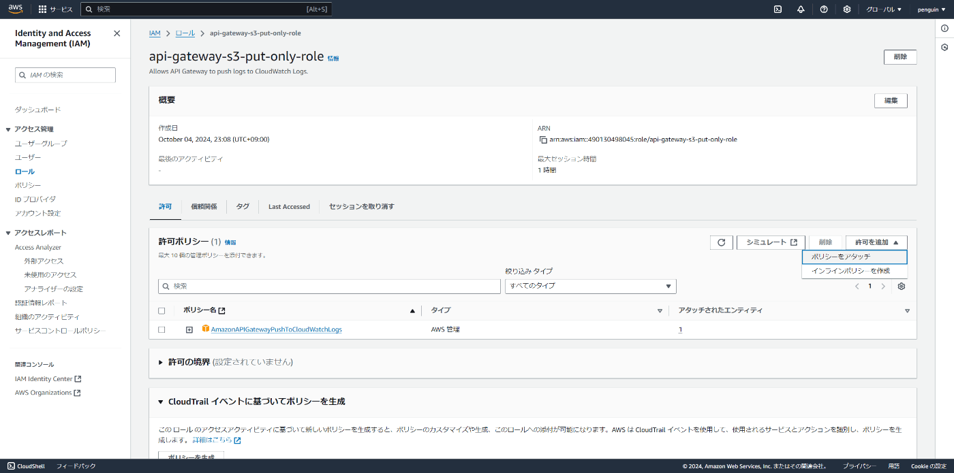Click the 編集 summary button
954x473 pixels.
pyautogui.click(x=891, y=101)
